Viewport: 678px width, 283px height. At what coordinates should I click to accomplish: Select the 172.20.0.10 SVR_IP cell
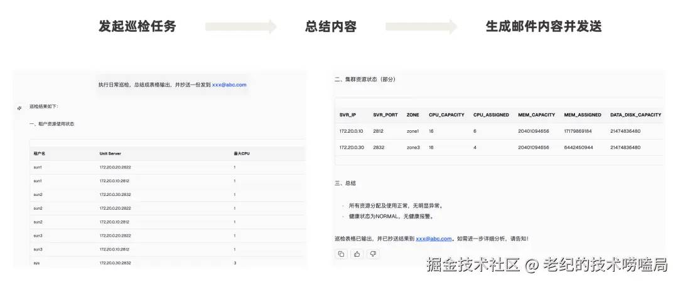tap(351, 131)
